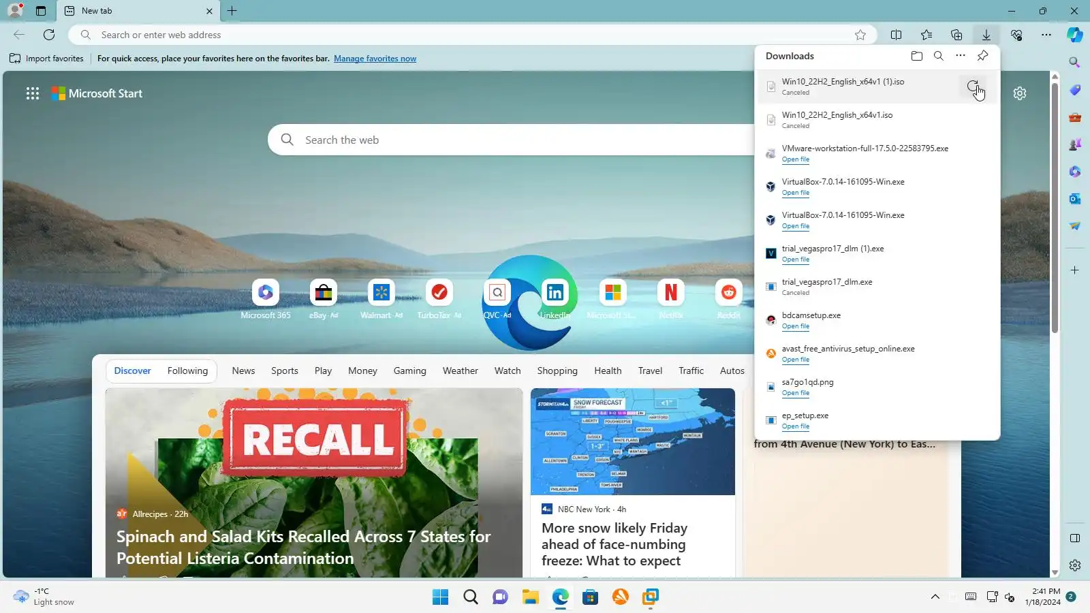Open Windows Start menu on taskbar
Image resolution: width=1090 pixels, height=613 pixels.
point(441,597)
